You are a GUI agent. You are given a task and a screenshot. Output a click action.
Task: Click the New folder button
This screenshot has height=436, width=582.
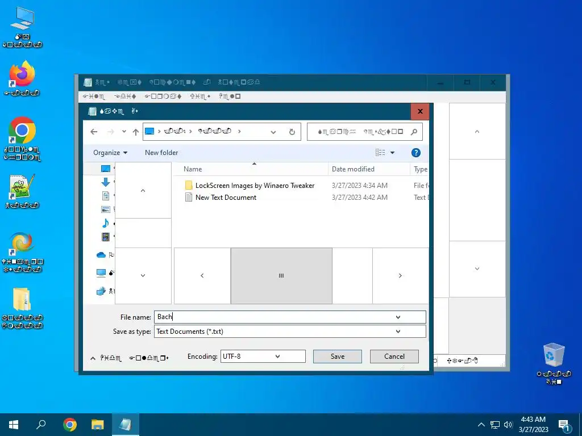coord(161,152)
